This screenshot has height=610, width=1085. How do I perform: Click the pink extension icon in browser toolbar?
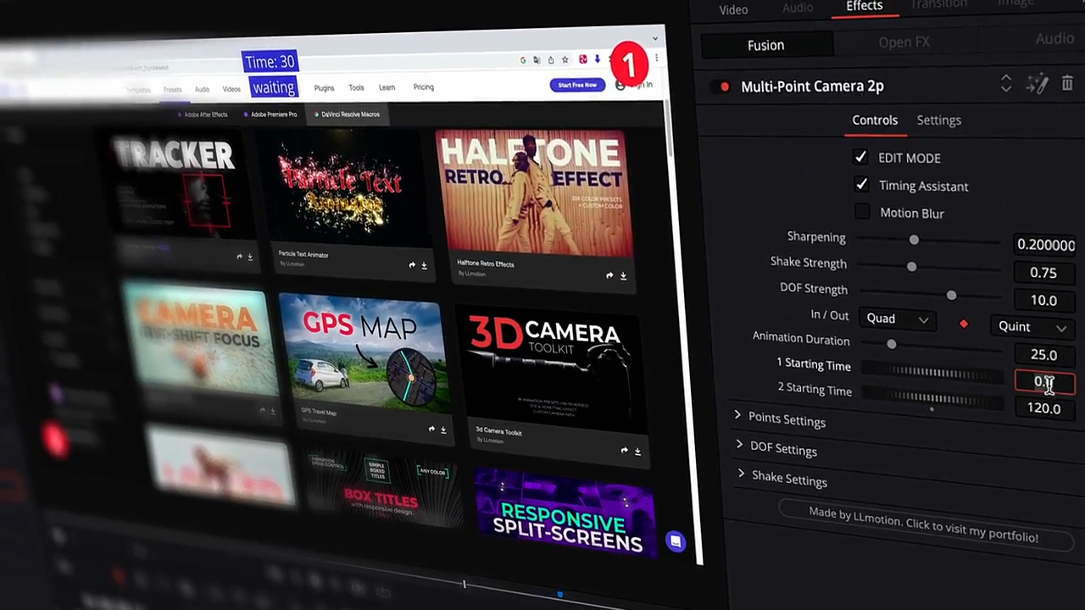point(582,59)
